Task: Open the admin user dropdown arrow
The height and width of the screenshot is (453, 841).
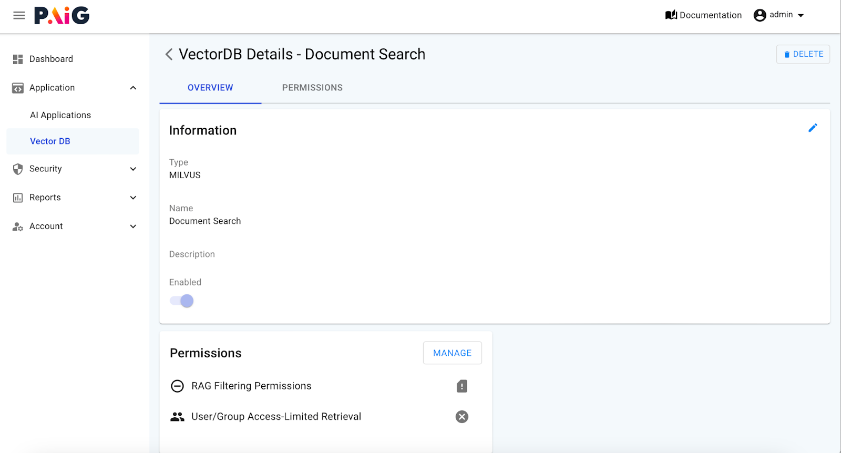Action: (801, 15)
